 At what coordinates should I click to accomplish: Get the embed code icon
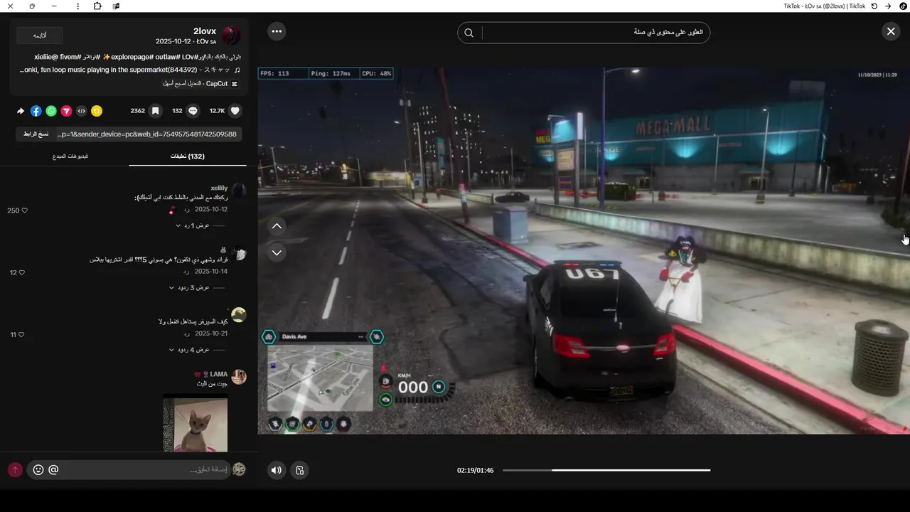(x=82, y=111)
